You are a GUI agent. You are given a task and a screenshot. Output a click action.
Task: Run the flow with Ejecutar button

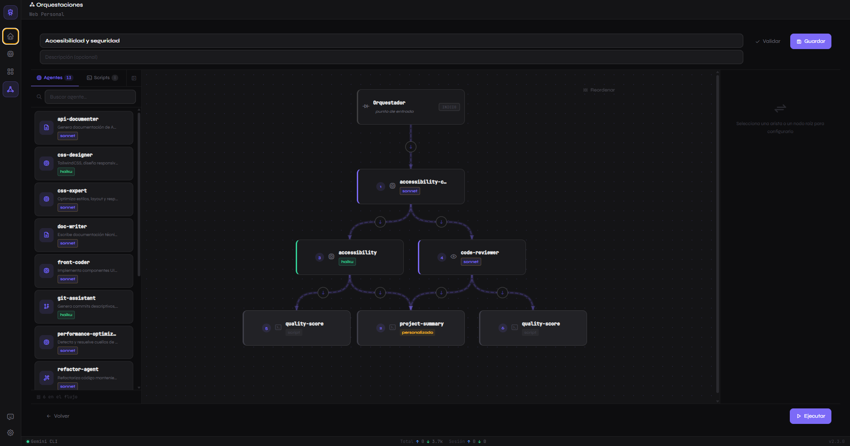click(x=811, y=416)
